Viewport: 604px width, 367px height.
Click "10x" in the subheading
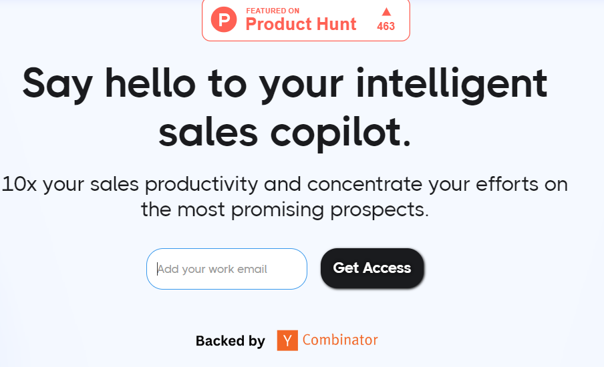(x=19, y=184)
